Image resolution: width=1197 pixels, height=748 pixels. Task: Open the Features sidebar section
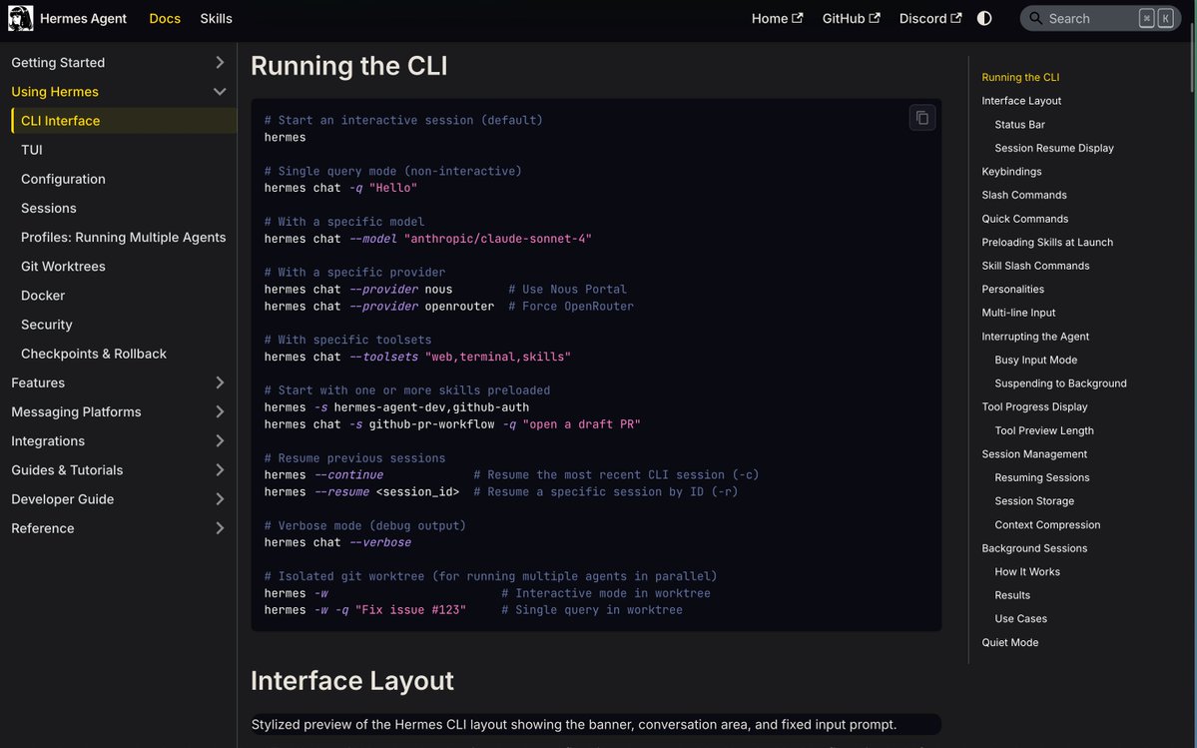point(38,382)
